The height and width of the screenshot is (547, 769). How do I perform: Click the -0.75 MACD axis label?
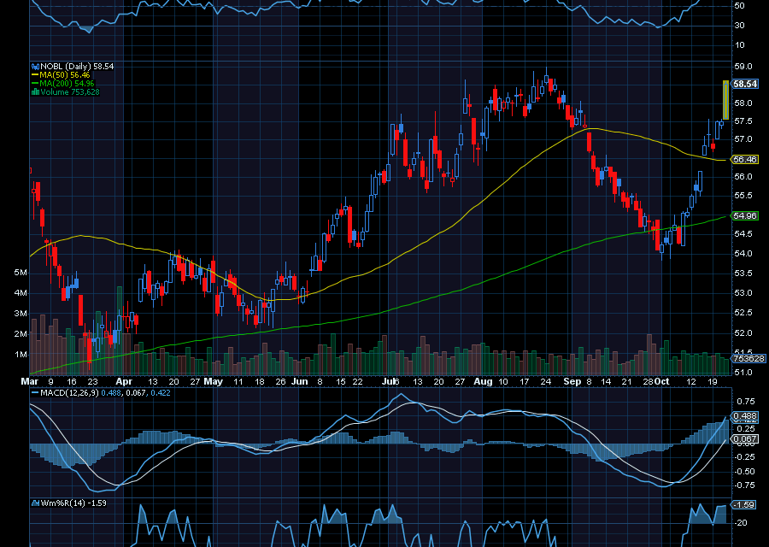coord(744,485)
